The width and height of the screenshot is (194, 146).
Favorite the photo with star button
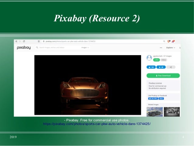161,67
